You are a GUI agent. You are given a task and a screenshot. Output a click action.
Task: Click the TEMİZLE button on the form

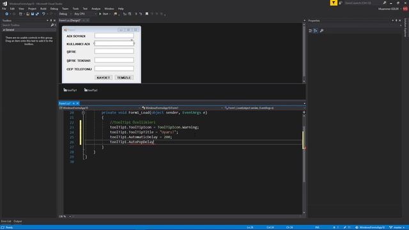(124, 78)
